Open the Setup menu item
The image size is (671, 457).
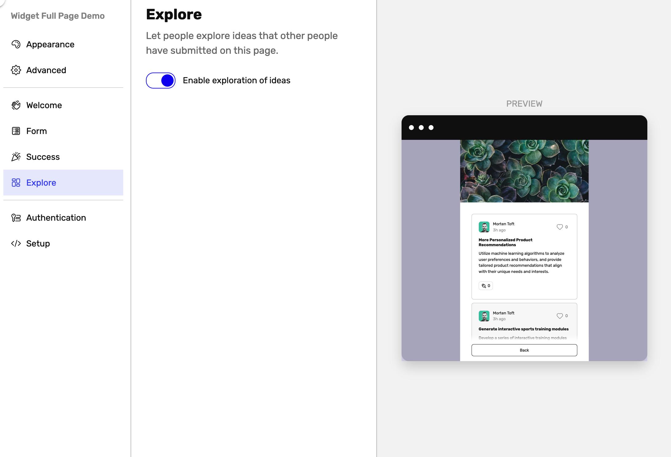point(38,243)
